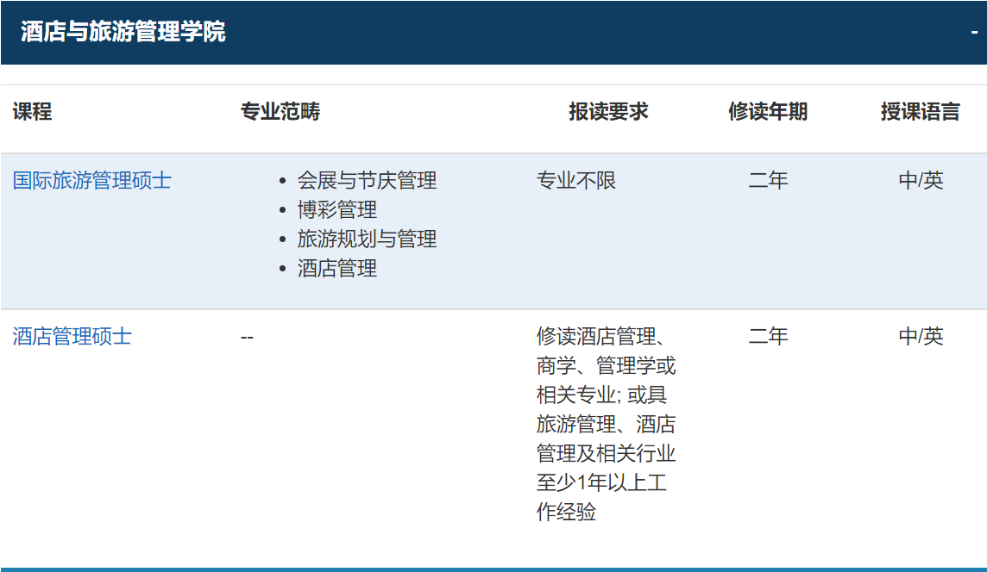Click 中/英 in the 酒店管理硕士 row
This screenshot has height=572, width=987.
(x=921, y=337)
